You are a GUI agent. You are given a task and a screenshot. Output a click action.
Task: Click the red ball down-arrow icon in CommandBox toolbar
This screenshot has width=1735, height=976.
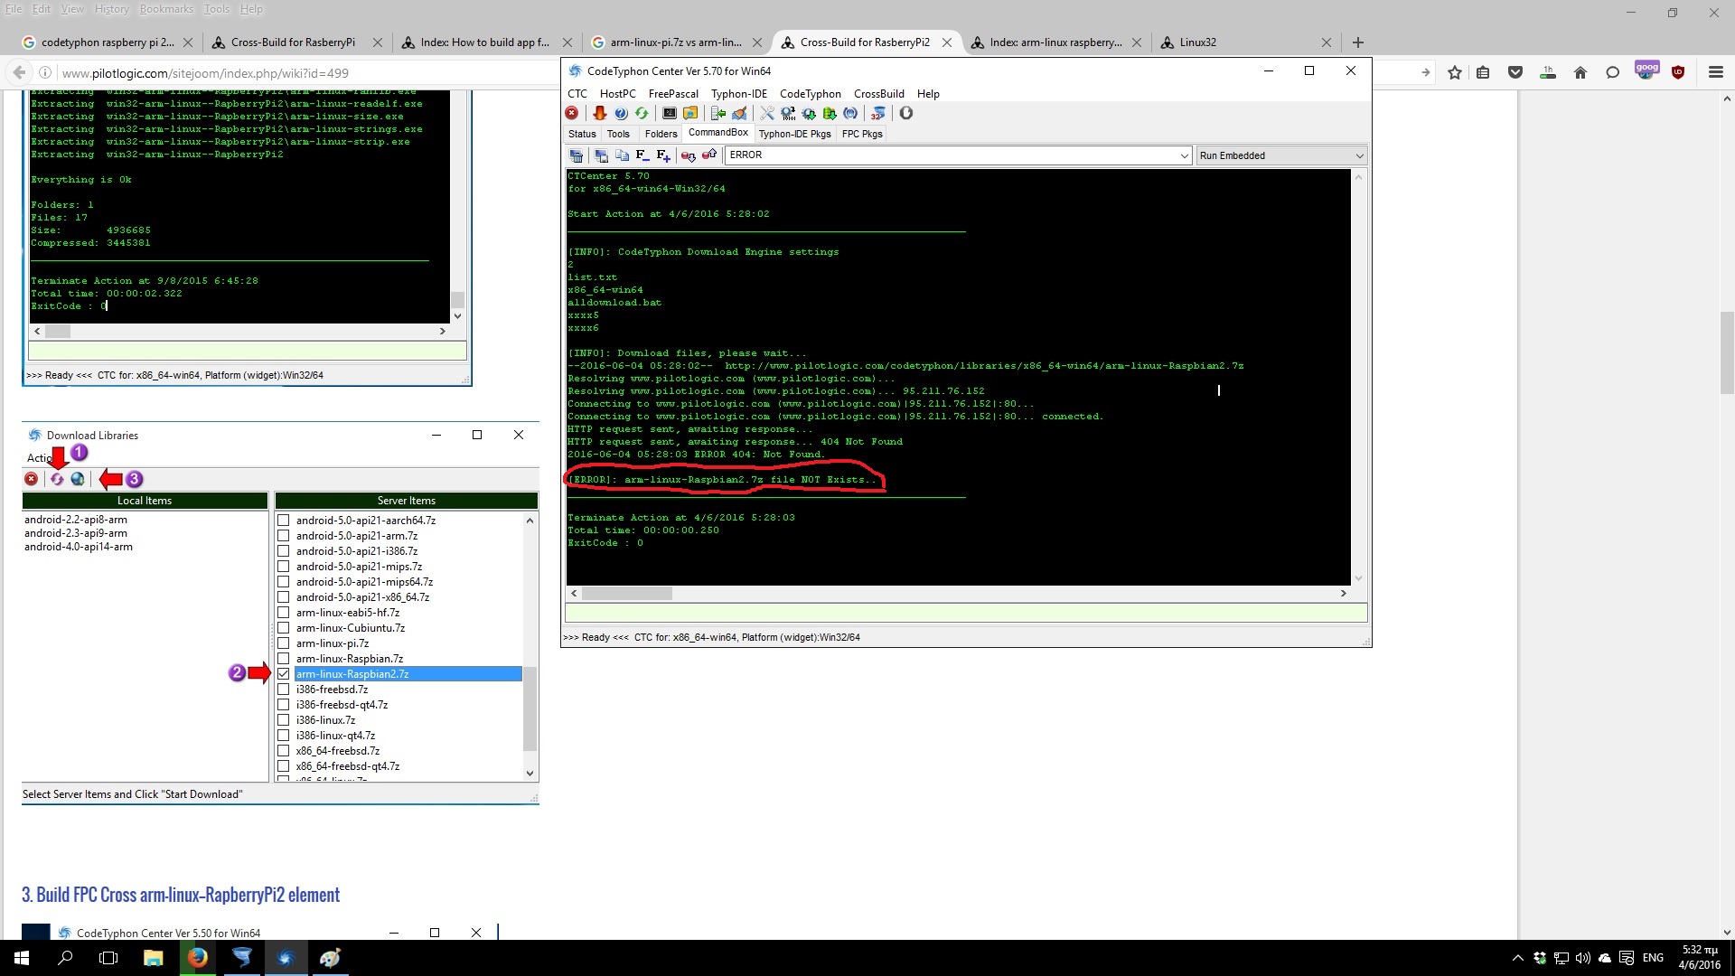click(689, 155)
